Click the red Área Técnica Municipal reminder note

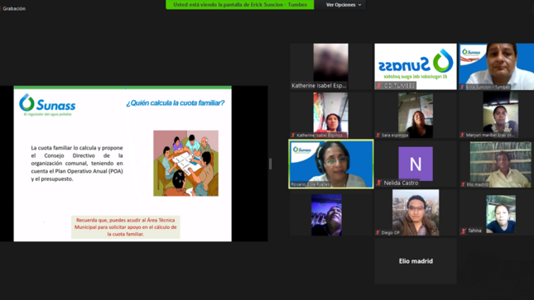[x=126, y=227]
